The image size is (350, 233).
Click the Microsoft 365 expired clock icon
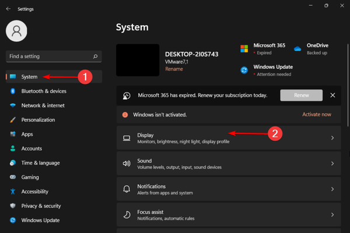coord(127,96)
